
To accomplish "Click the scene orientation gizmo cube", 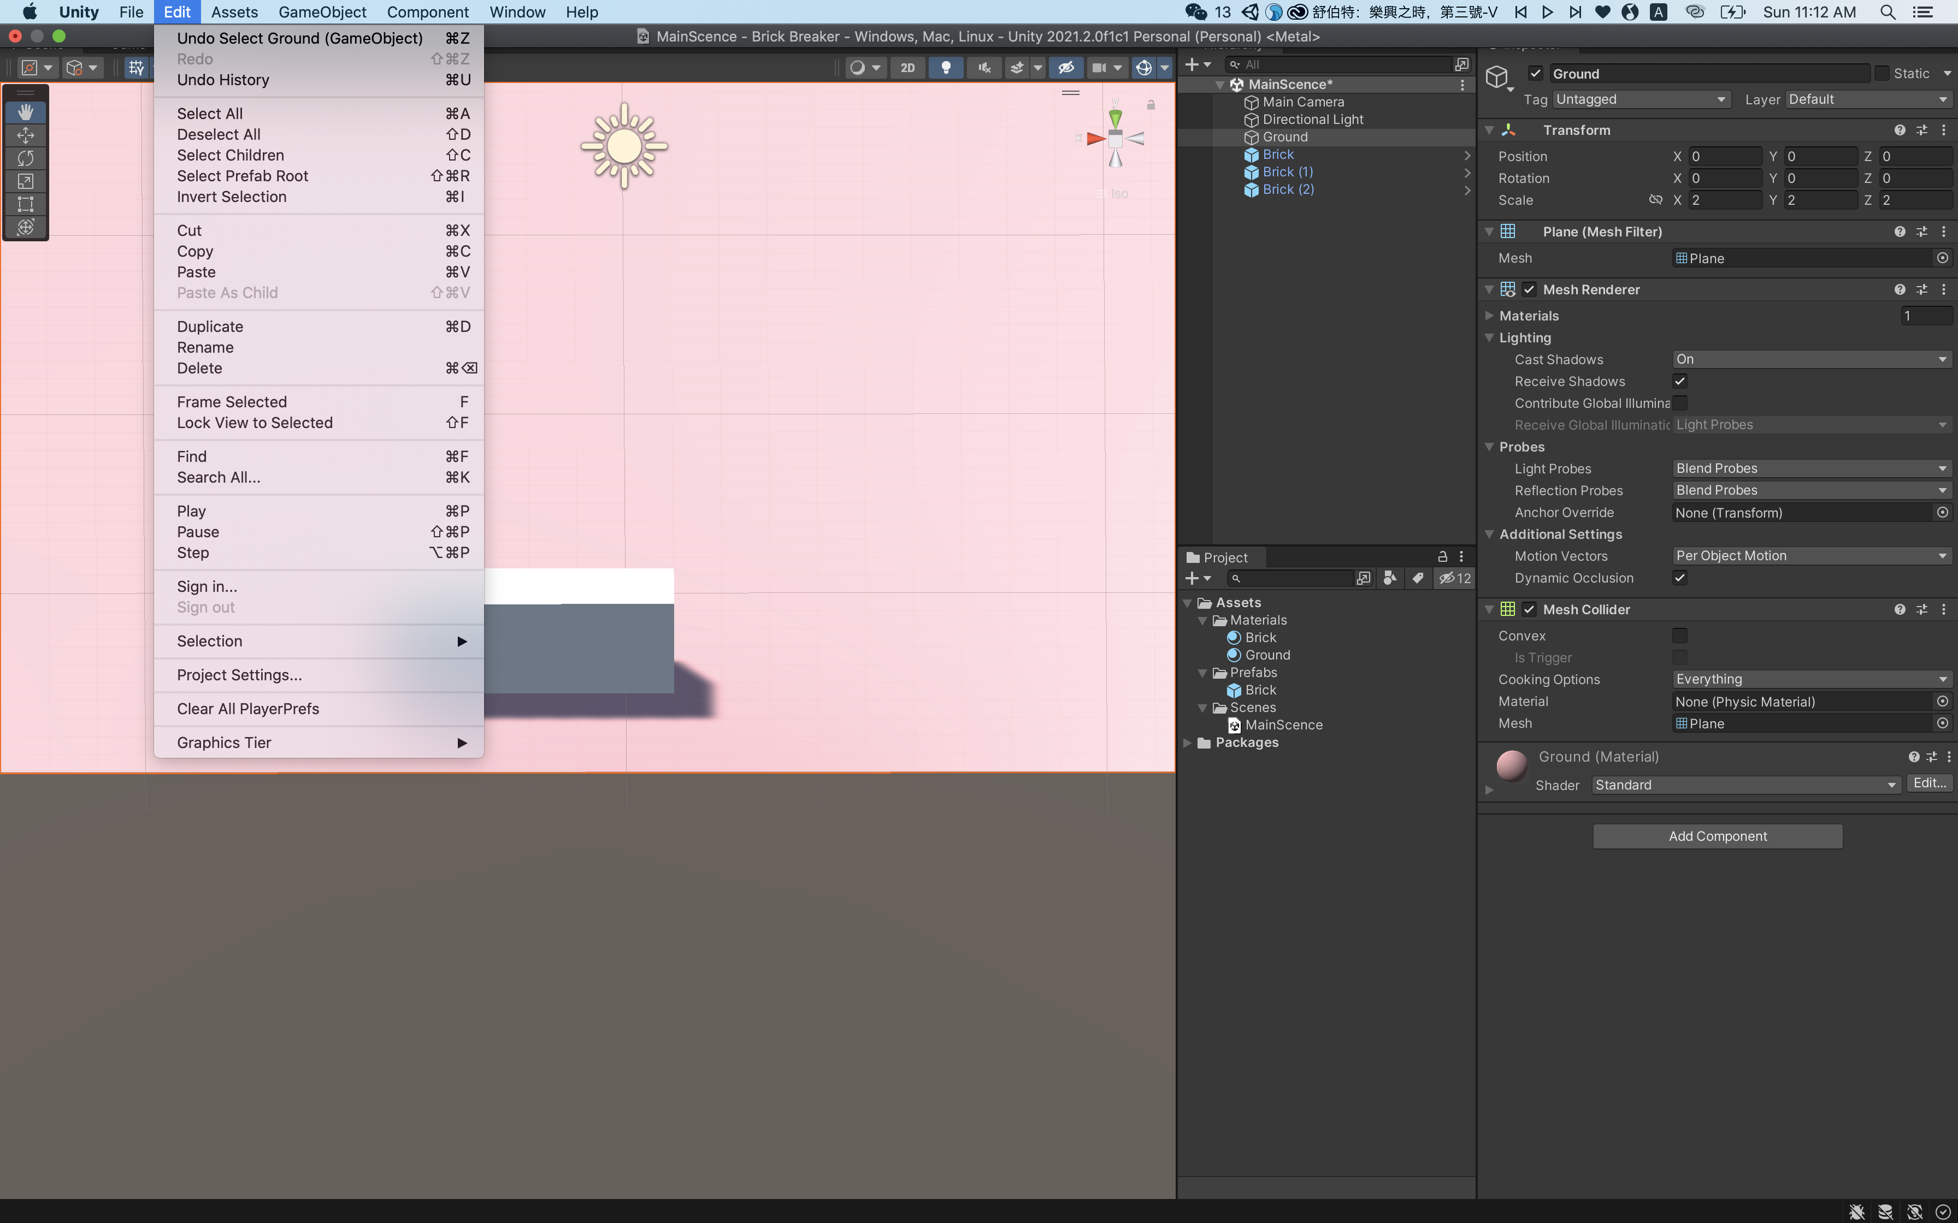I will tap(1115, 138).
